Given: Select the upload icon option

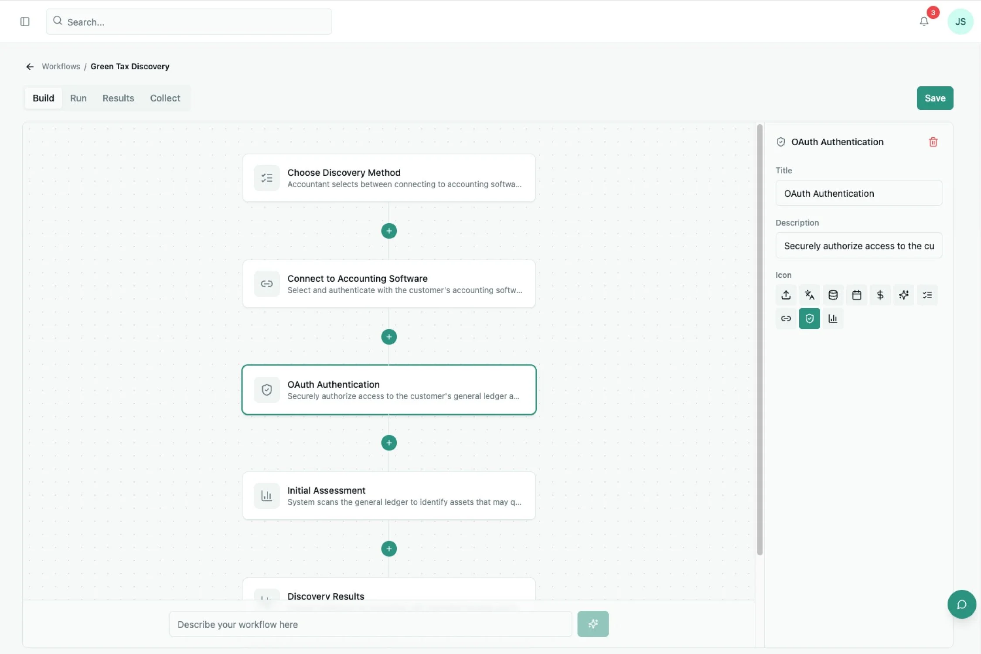Looking at the screenshot, I should [786, 295].
